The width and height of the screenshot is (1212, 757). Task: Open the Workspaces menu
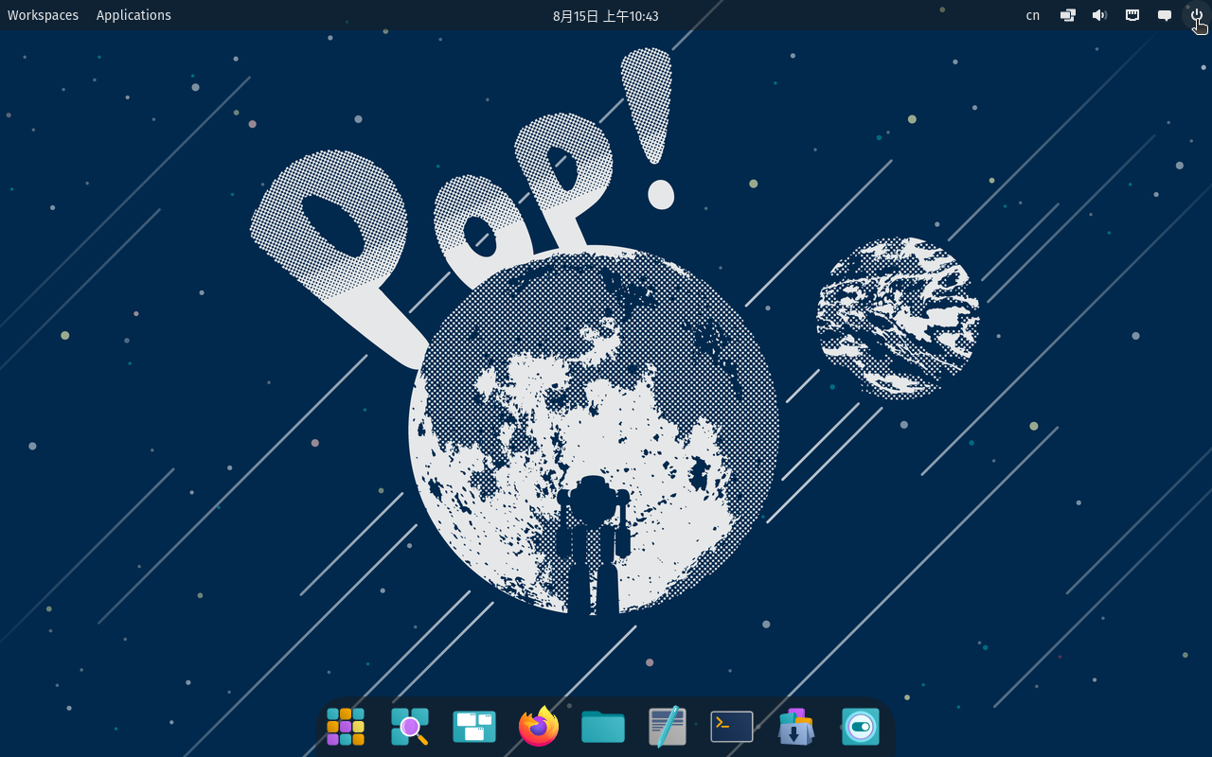click(x=43, y=14)
